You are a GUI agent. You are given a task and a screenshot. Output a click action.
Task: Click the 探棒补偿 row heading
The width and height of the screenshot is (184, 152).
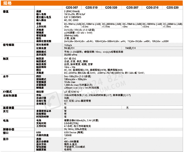(8, 129)
